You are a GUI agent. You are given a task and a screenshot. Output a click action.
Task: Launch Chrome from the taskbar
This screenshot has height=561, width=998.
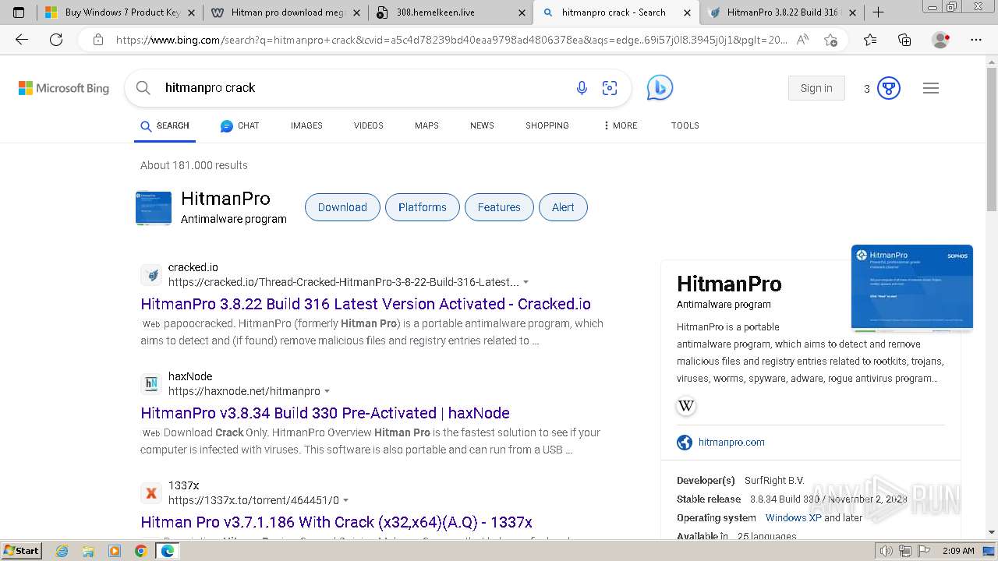coord(140,551)
